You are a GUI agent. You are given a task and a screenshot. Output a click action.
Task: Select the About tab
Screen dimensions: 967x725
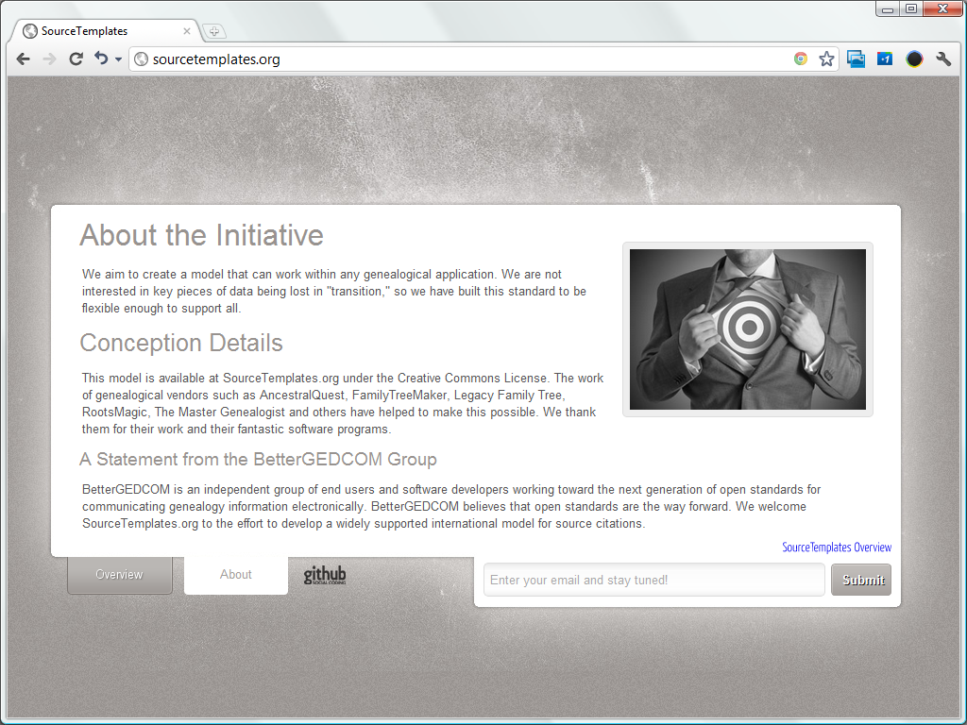(x=236, y=575)
